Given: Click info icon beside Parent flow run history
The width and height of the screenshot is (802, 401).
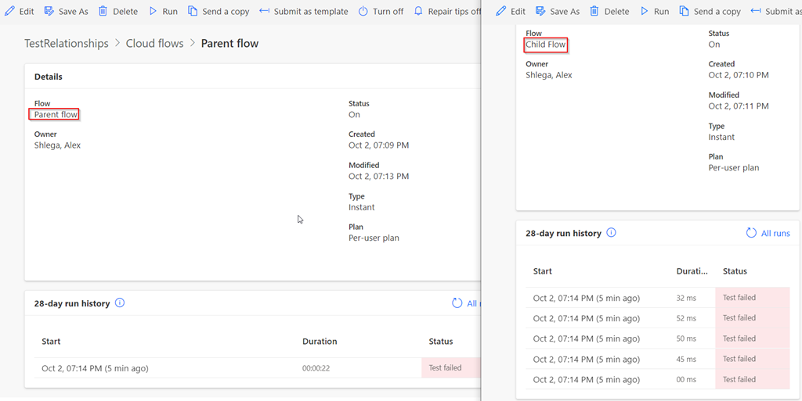Looking at the screenshot, I should (120, 303).
